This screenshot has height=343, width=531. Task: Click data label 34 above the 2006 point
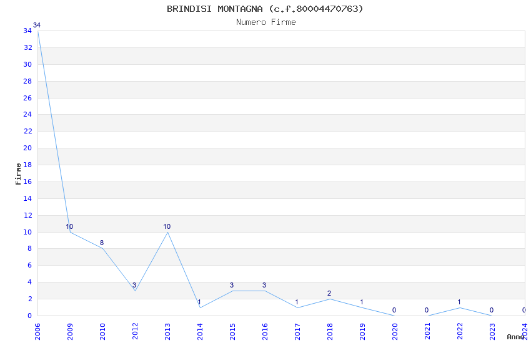click(37, 25)
